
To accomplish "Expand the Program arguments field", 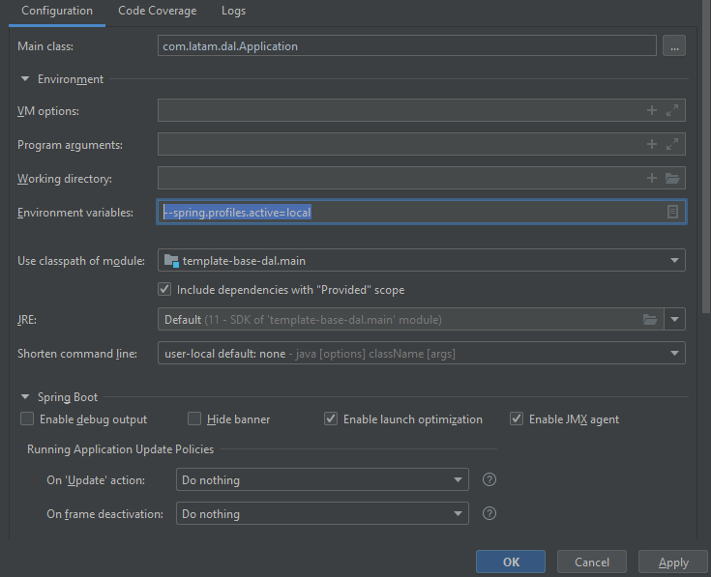I will tap(672, 144).
